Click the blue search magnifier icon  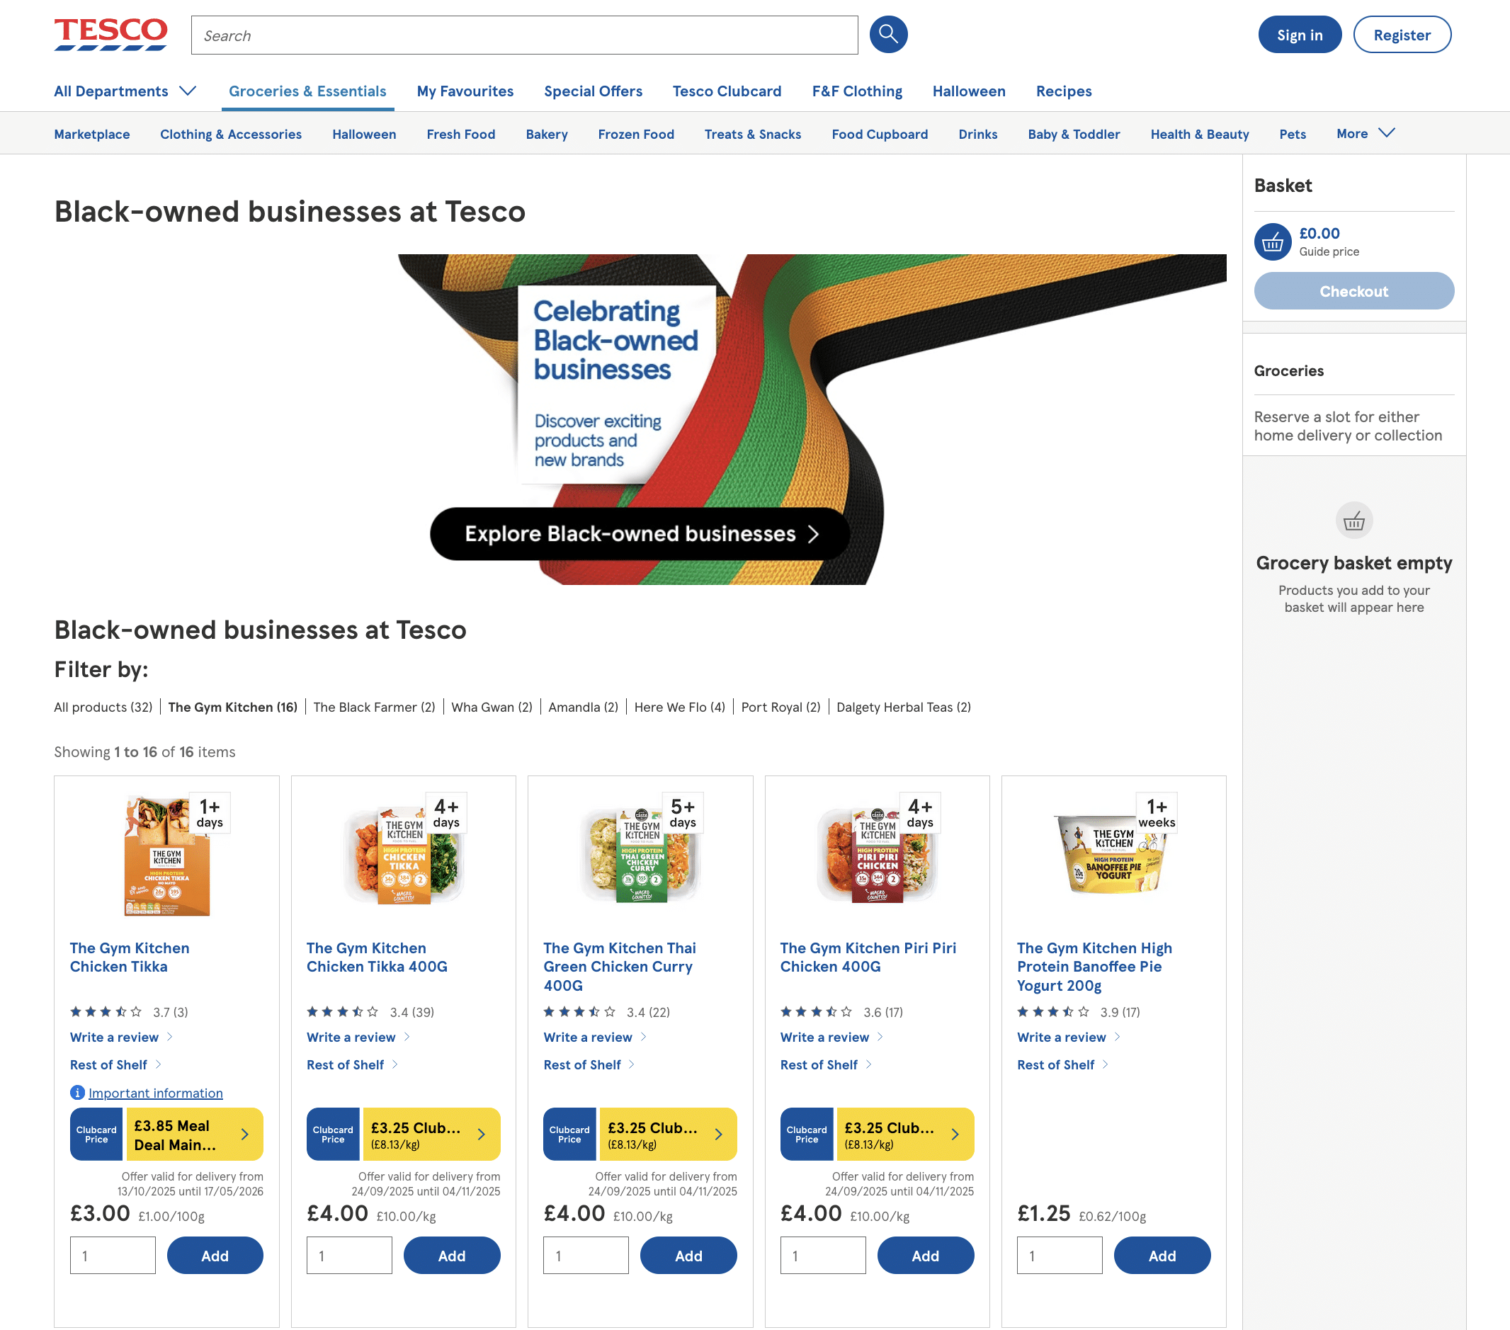point(888,35)
